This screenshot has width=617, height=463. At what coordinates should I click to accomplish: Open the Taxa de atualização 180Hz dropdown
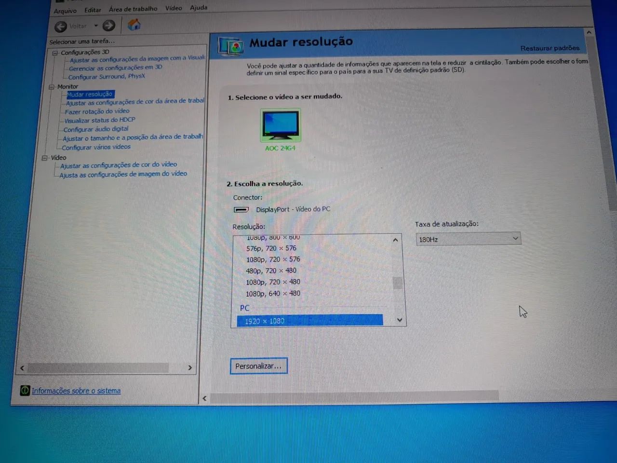coord(469,239)
